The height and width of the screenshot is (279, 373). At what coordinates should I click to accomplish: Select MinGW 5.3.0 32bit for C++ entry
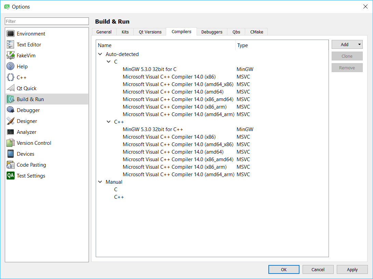click(x=153, y=129)
